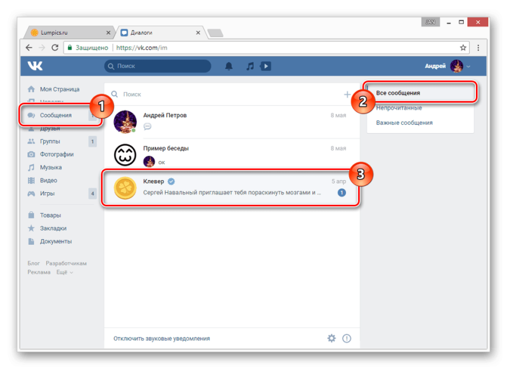The height and width of the screenshot is (369, 507).
Task: Click the verified checkmark next to Клевер
Action: [x=171, y=181]
